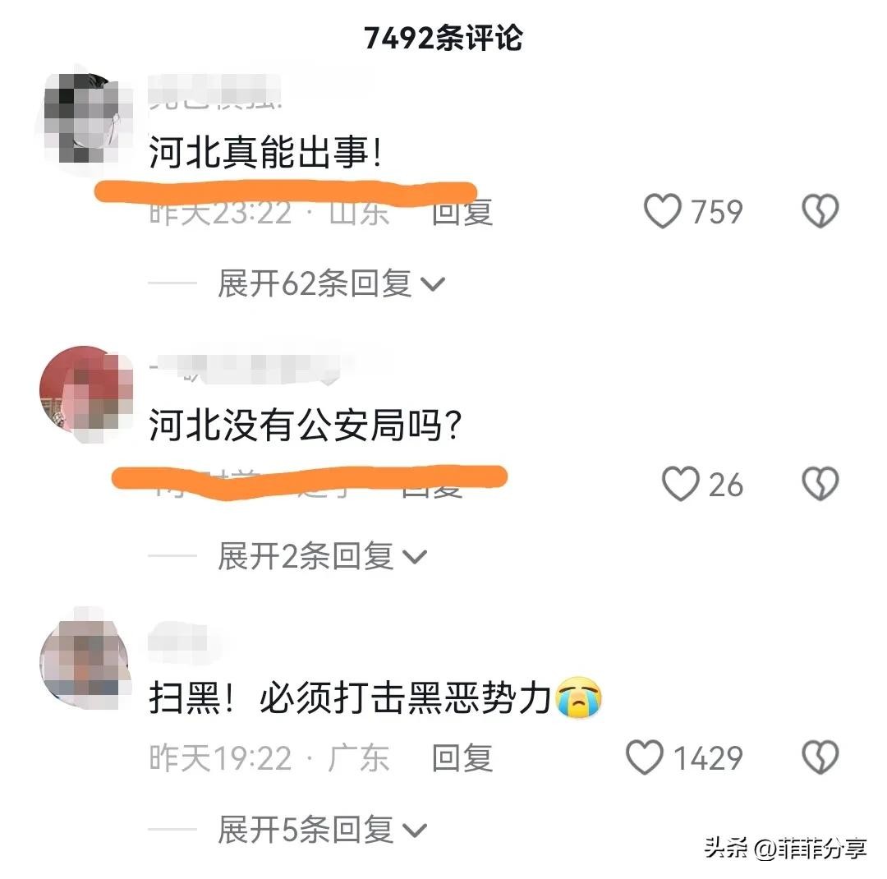Open the '头条 @菲菲分享' watermark

(x=785, y=848)
